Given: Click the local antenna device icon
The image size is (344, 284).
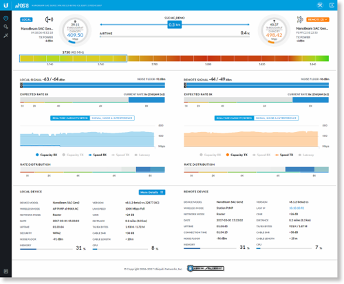Looking at the screenshot, I should (49, 19).
